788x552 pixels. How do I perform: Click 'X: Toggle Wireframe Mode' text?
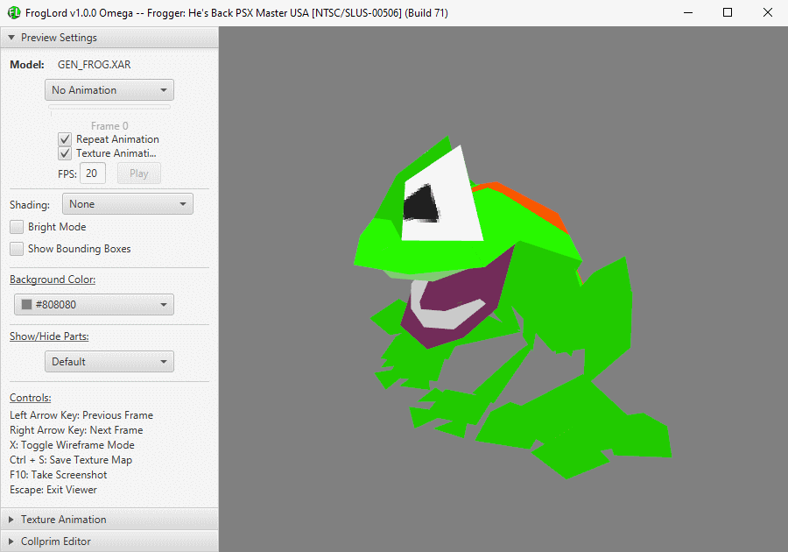72,445
